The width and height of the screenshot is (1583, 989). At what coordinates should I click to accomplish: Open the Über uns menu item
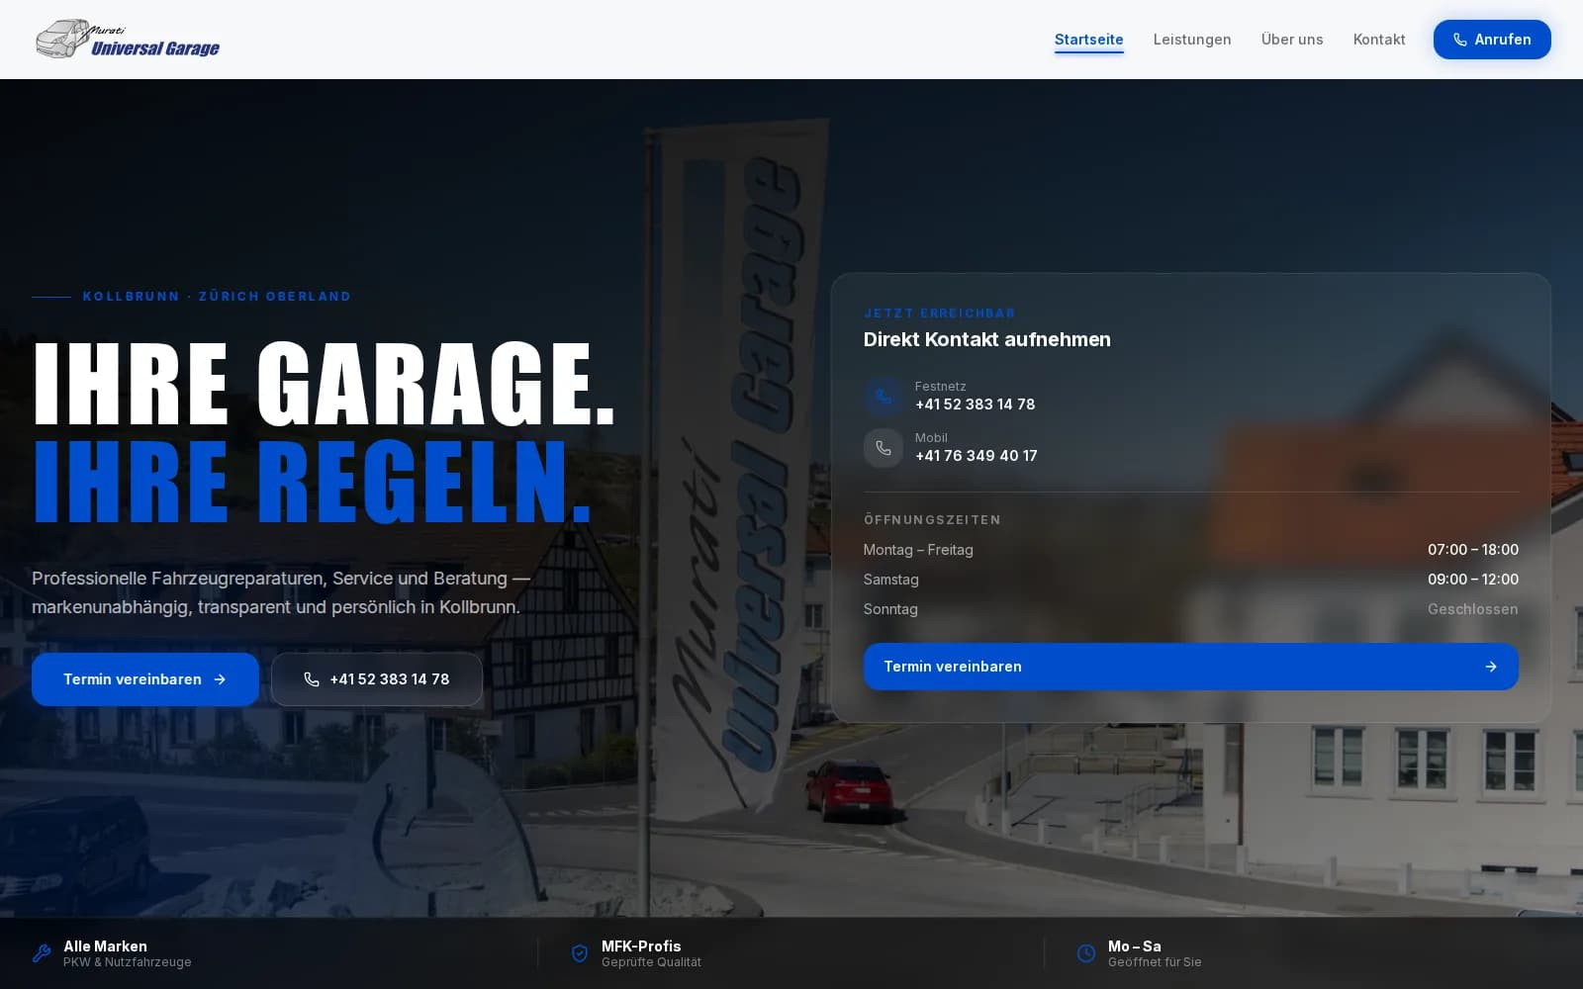(1292, 40)
